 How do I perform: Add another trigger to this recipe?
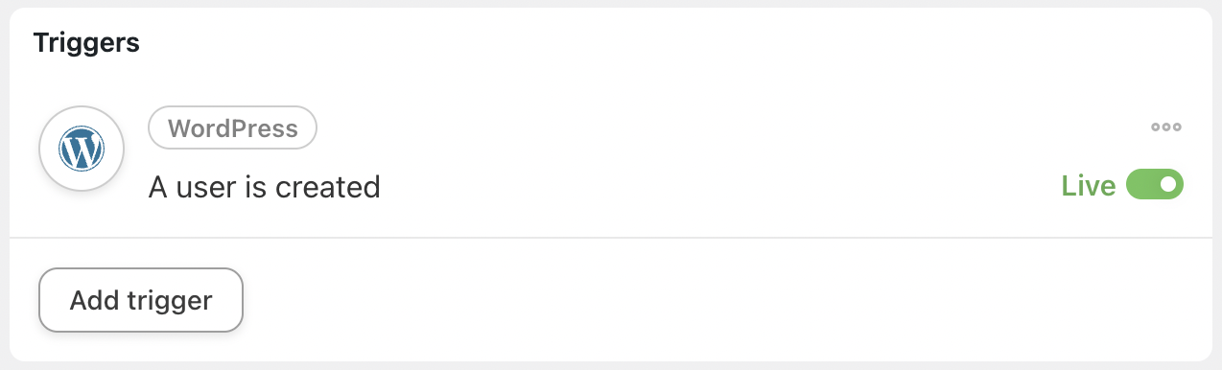[141, 300]
